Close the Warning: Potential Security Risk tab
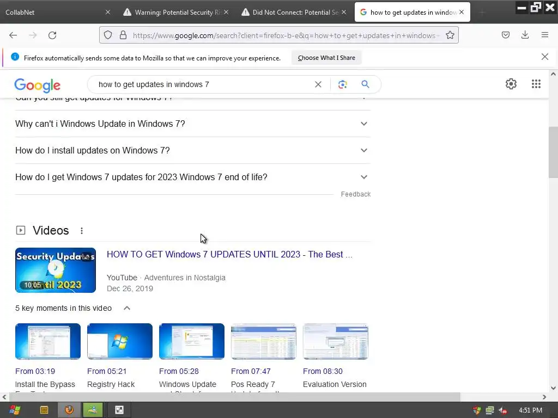The image size is (558, 418). [226, 12]
